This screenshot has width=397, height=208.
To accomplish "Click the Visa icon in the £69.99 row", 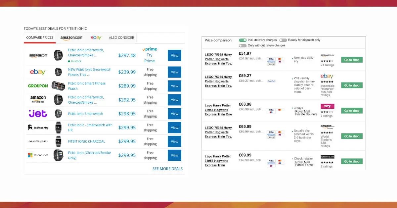I will click(x=271, y=160).
